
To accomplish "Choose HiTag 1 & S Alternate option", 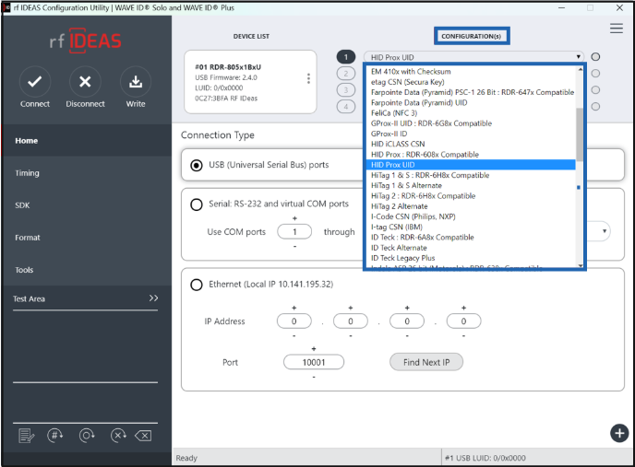I will click(x=406, y=185).
